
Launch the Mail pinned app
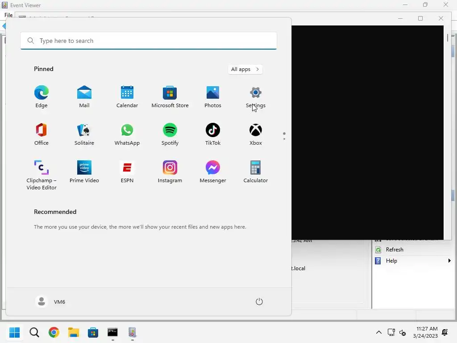(x=84, y=97)
